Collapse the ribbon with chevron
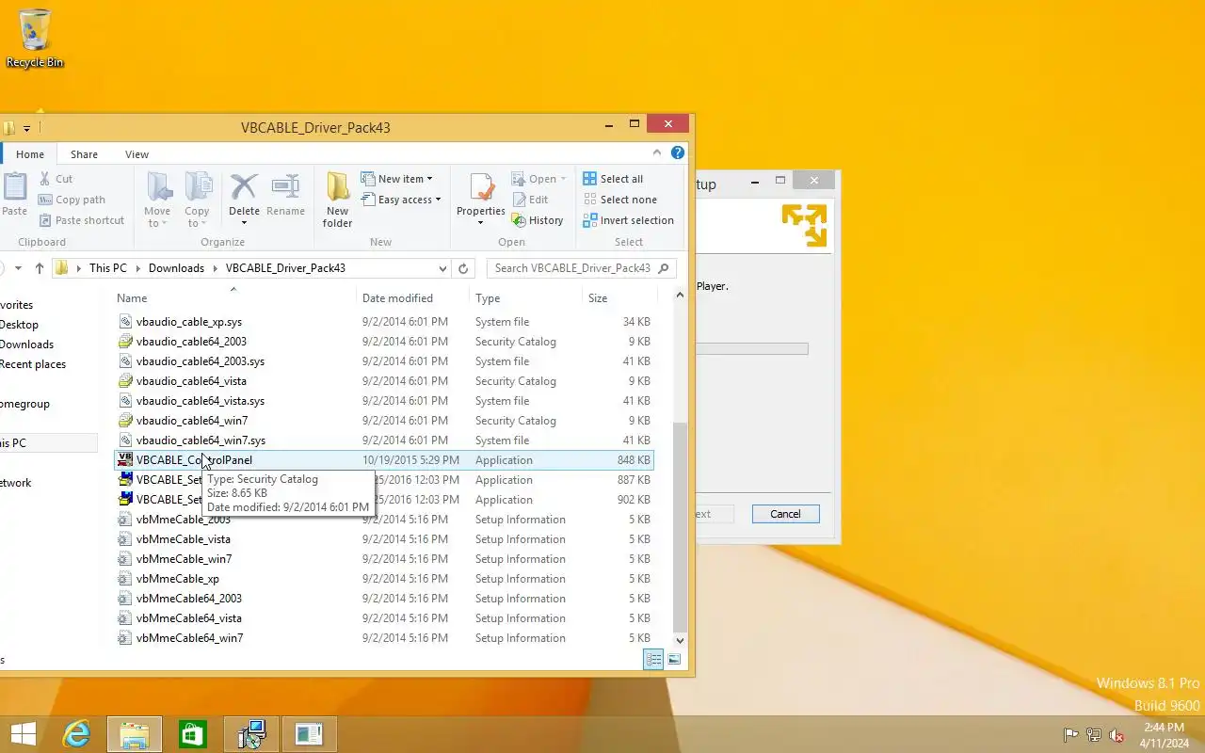 click(x=657, y=152)
